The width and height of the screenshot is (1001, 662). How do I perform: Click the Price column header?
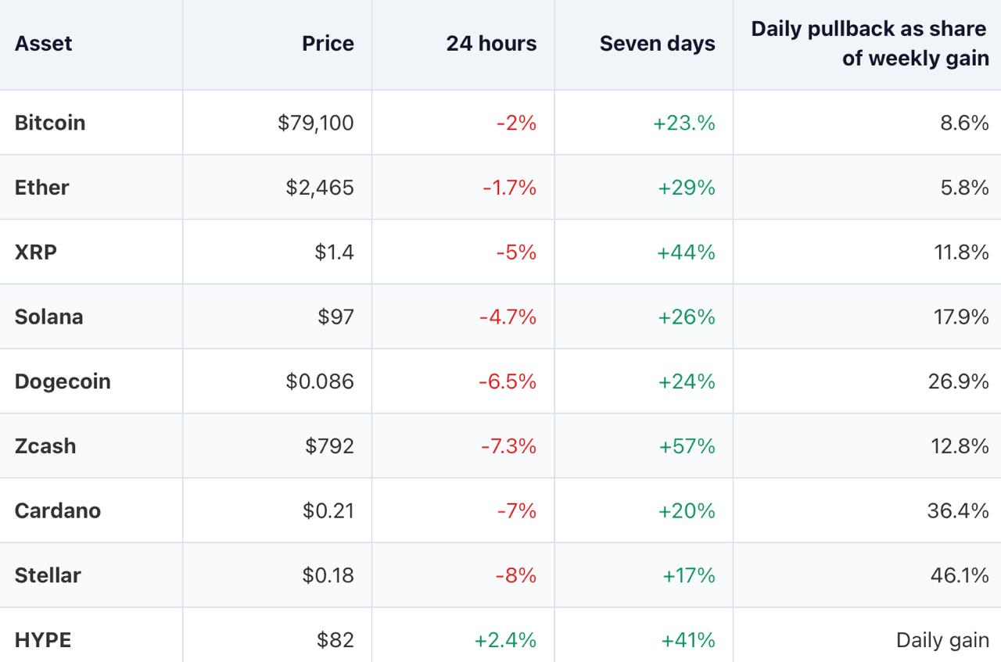328,44
